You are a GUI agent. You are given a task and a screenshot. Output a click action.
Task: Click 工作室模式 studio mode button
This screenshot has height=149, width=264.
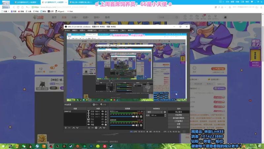click(179, 121)
